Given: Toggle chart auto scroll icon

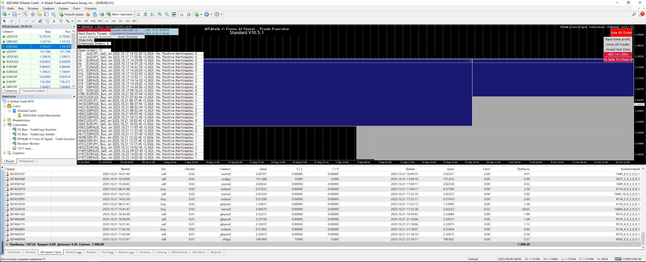Looking at the screenshot, I should click(x=182, y=14).
